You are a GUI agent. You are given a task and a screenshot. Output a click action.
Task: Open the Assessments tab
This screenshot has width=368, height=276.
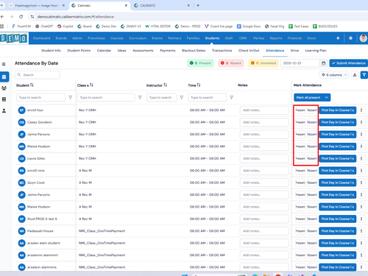tap(143, 51)
